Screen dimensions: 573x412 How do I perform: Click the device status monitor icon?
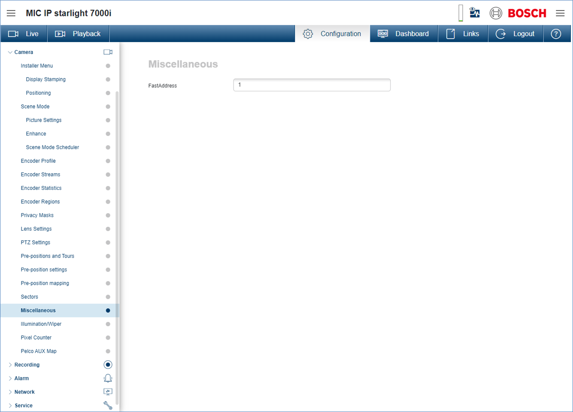[474, 13]
